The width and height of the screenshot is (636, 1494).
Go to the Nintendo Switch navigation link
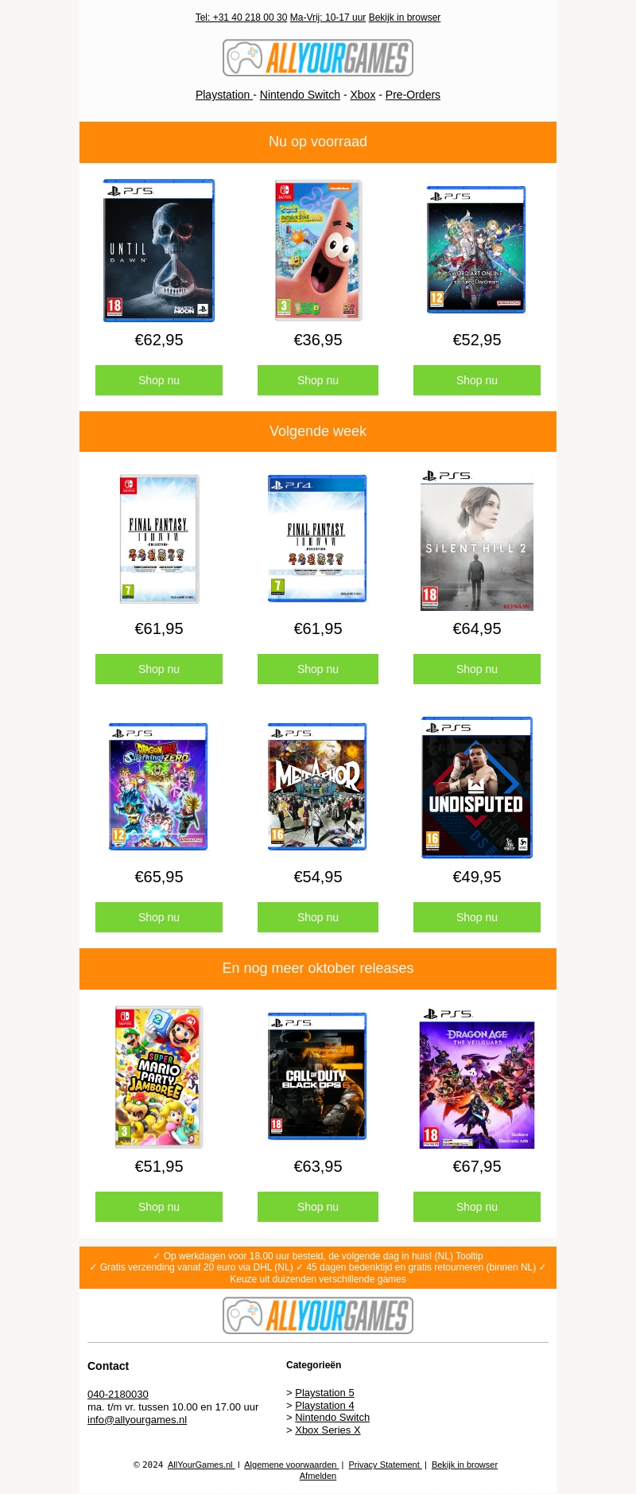pos(300,95)
